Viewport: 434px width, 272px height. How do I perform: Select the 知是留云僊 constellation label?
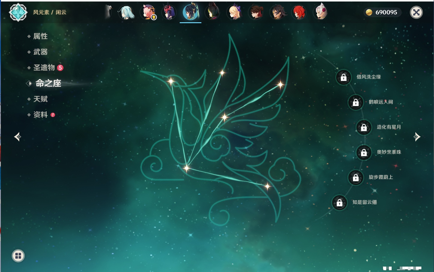pos(365,202)
